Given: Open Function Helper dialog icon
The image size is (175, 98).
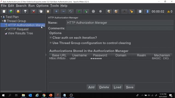Looking at the screenshot, I should click(140, 11).
